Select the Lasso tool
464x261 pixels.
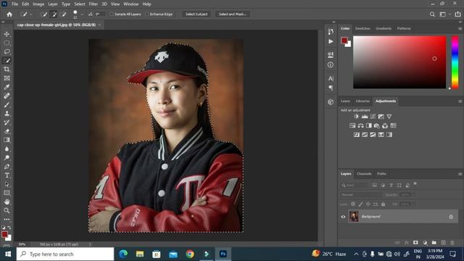pyautogui.click(x=7, y=51)
